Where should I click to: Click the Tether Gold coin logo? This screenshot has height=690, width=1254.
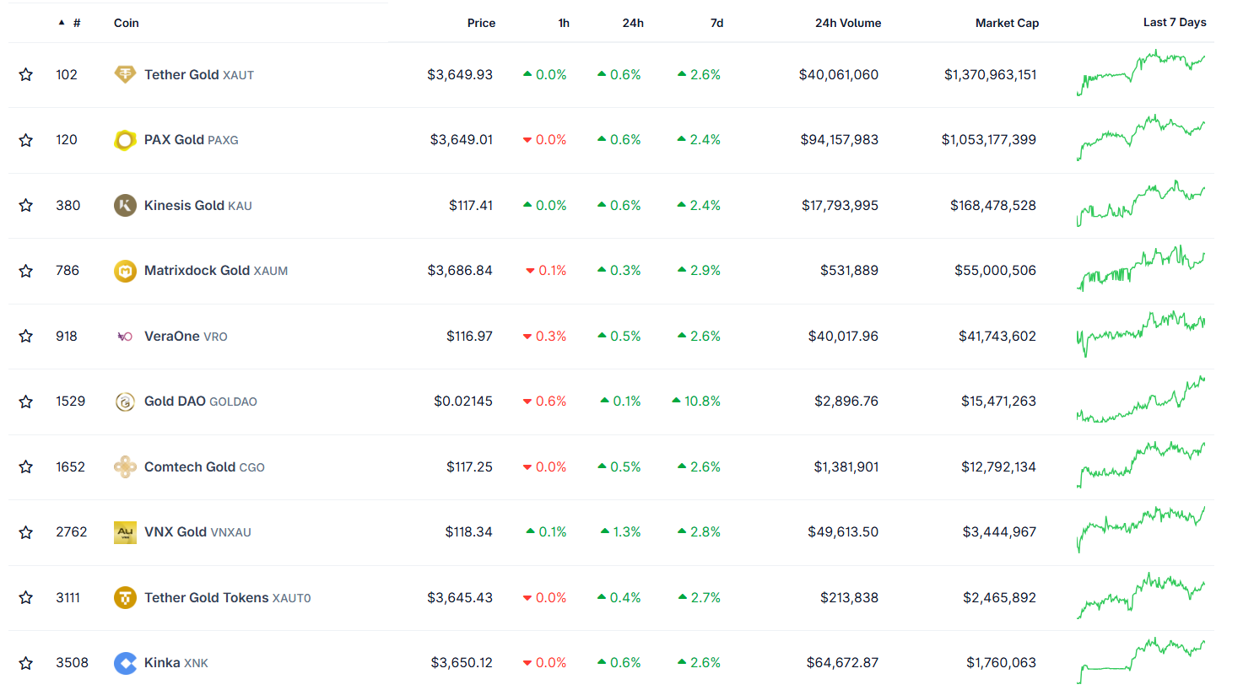(x=125, y=74)
